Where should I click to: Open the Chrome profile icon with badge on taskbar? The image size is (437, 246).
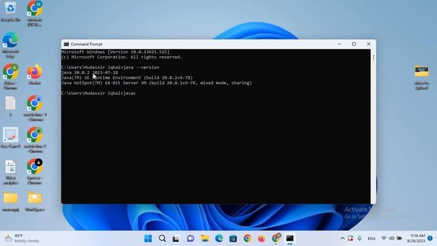click(x=276, y=238)
